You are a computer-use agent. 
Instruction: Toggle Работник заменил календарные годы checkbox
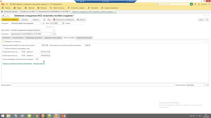pos(3,49)
